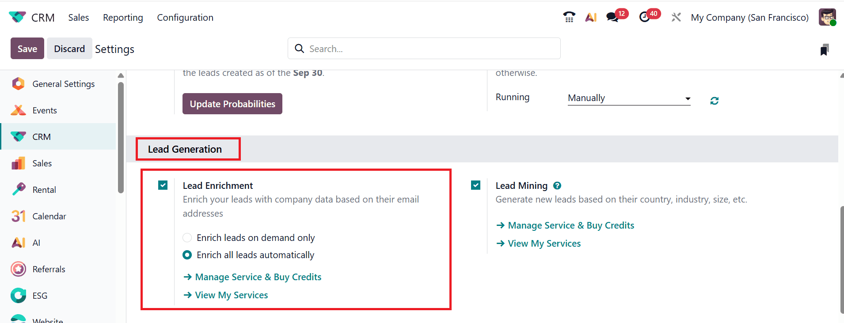The image size is (844, 323).
Task: Click the Calendar icon in settings sidebar
Action: click(x=18, y=216)
